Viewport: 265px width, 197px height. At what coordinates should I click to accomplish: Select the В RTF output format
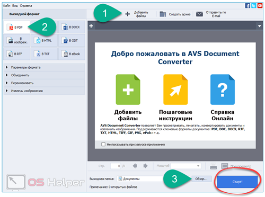point(17,54)
